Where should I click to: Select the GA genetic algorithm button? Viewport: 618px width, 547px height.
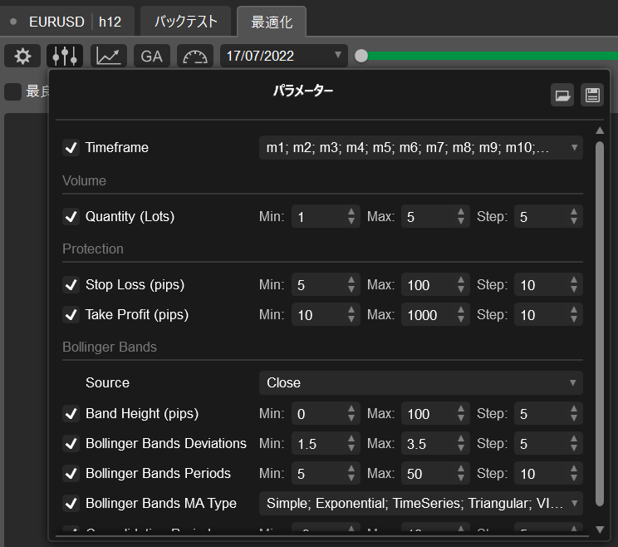click(x=151, y=56)
